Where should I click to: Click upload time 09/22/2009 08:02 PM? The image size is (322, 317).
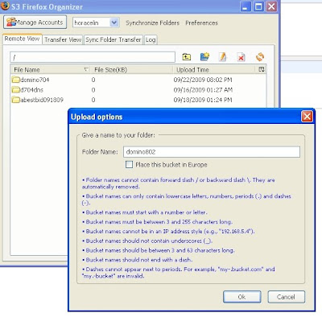click(x=203, y=80)
